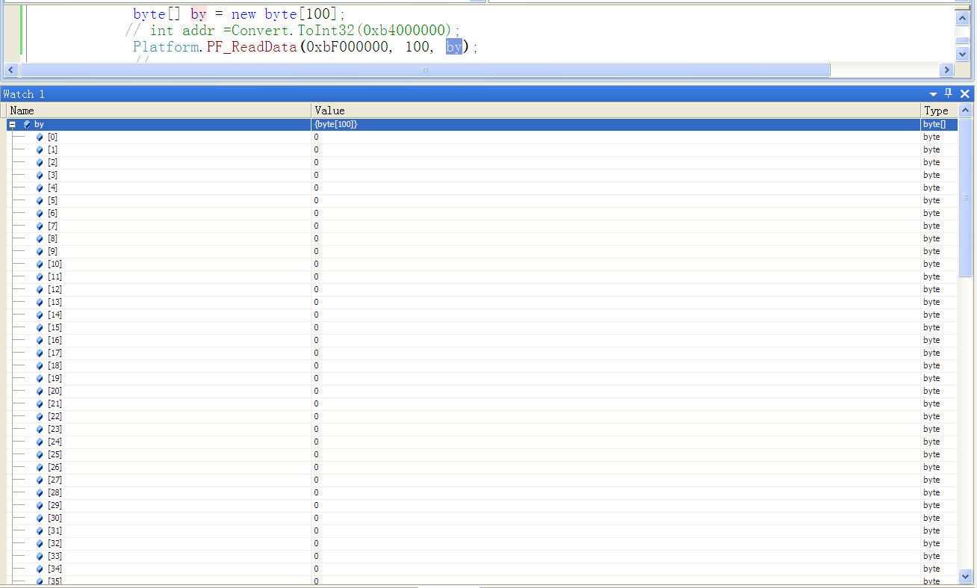
Task: Click the Watch 1 scrollbar down arrow
Action: [x=965, y=576]
